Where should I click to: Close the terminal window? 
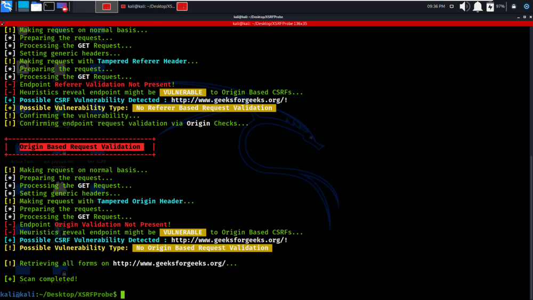pyautogui.click(x=530, y=17)
